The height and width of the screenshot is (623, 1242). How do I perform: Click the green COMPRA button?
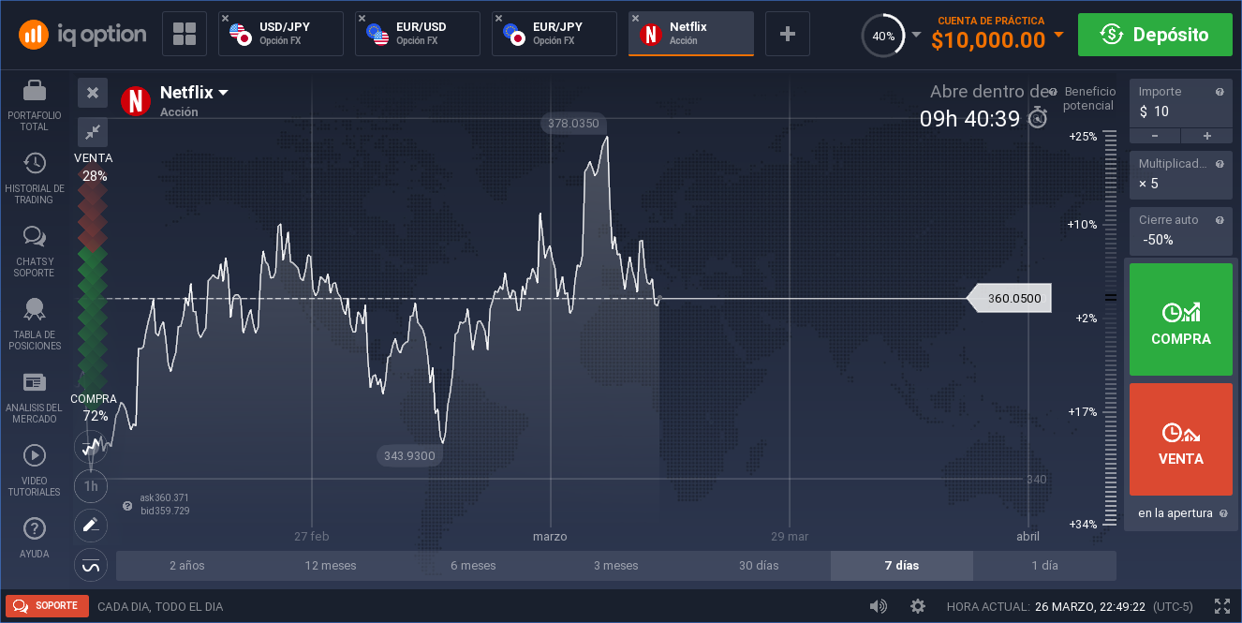coord(1181,319)
